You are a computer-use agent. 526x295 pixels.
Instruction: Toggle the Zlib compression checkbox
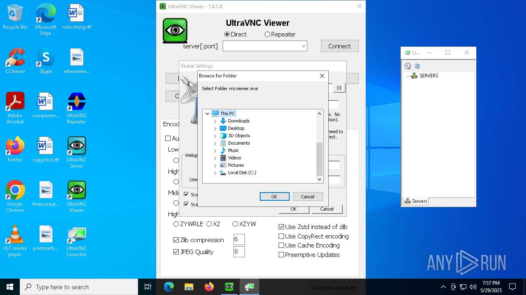click(x=176, y=240)
